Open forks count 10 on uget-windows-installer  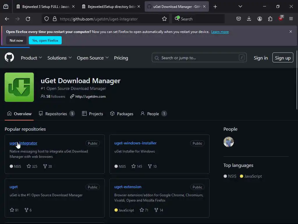coord(152,166)
